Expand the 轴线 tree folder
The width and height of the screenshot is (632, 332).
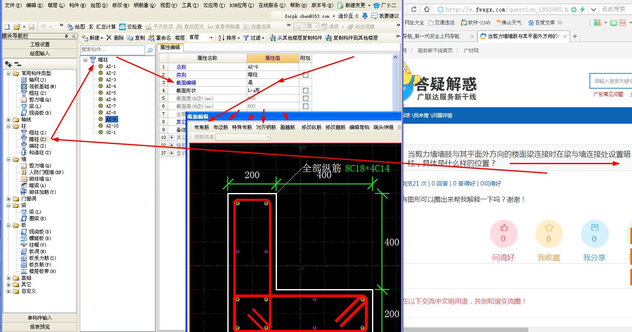tap(9, 120)
